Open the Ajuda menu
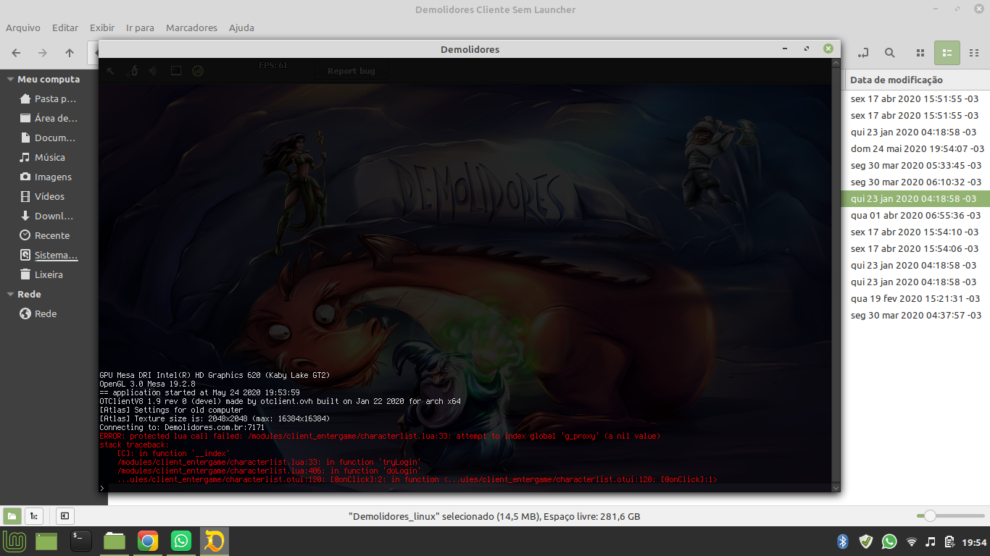 241,28
